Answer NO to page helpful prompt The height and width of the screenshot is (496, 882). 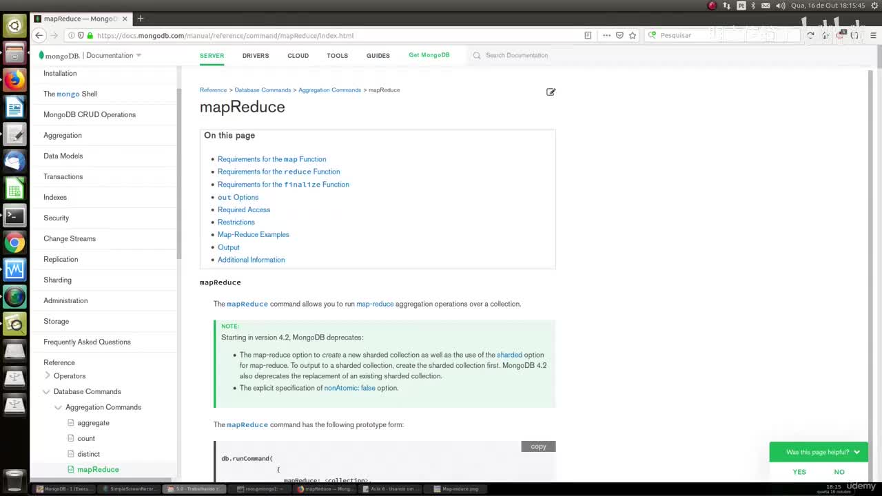pos(839,472)
